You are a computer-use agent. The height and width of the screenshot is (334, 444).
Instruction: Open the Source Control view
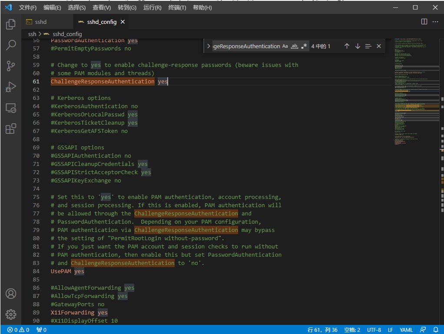click(x=11, y=66)
